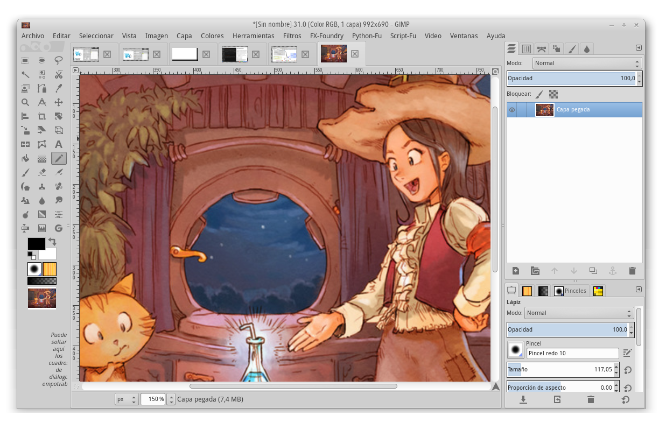Adjust the Tamaño size slider
Viewport: 666px width, 422px height.
[560, 370]
